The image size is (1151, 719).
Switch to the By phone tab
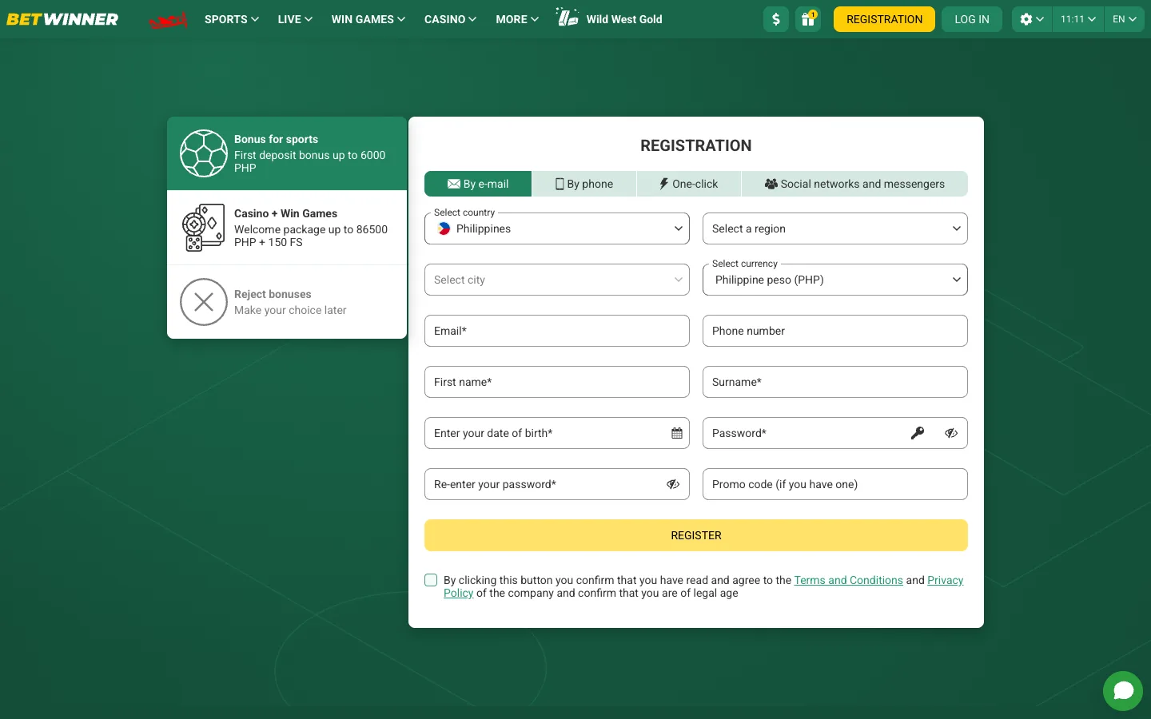coord(584,184)
